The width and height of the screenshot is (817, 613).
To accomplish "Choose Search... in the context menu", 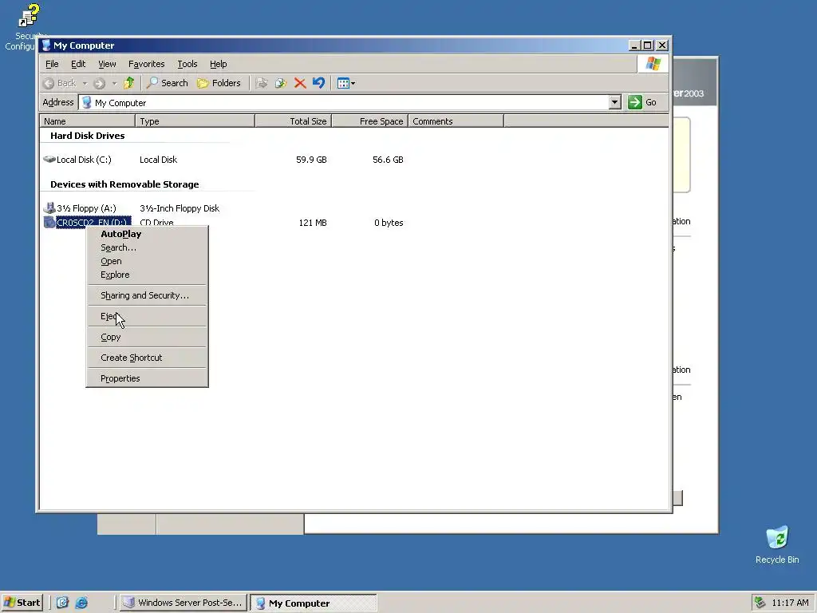I will pyautogui.click(x=147, y=247).
